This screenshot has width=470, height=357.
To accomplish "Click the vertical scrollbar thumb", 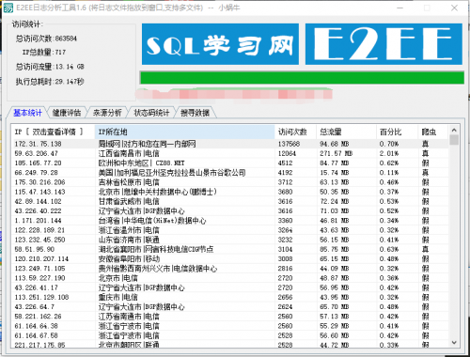I will click(454, 140).
